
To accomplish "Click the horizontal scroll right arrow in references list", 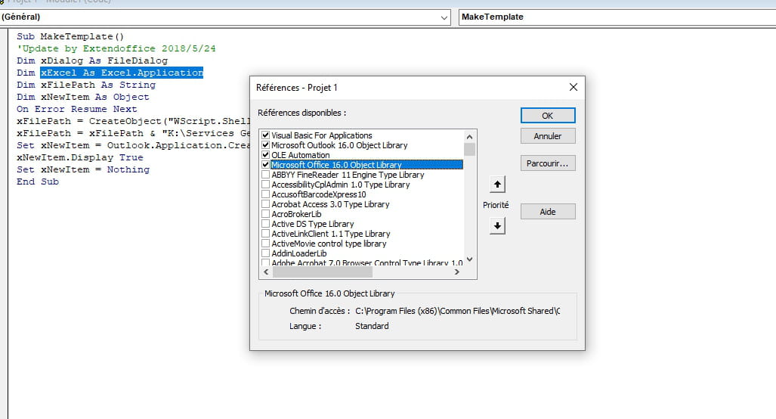I will tap(457, 272).
